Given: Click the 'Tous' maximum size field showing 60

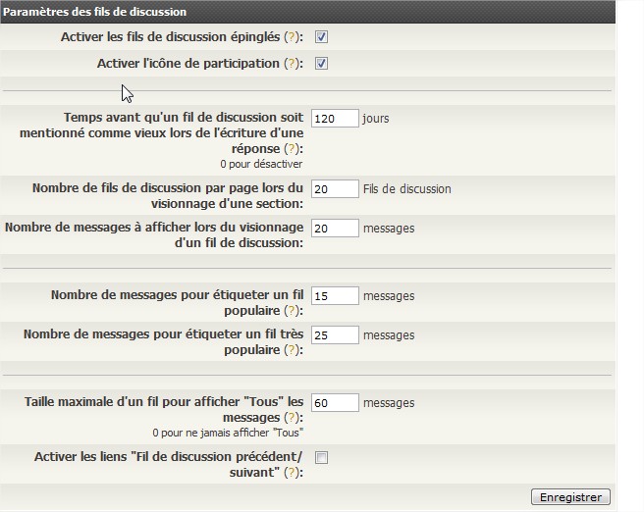Looking at the screenshot, I should click(x=335, y=403).
